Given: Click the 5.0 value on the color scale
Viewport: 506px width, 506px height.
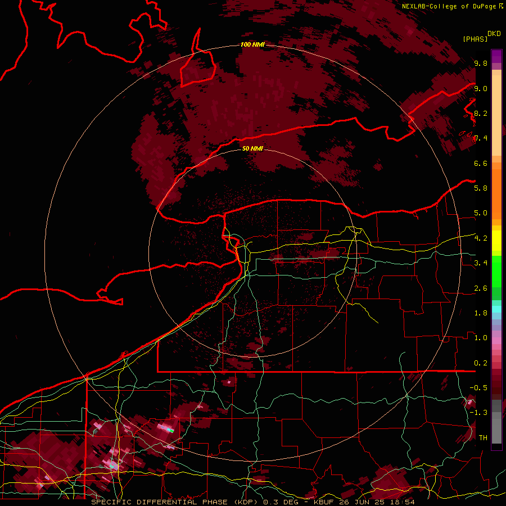Looking at the screenshot, I should pyautogui.click(x=481, y=213).
